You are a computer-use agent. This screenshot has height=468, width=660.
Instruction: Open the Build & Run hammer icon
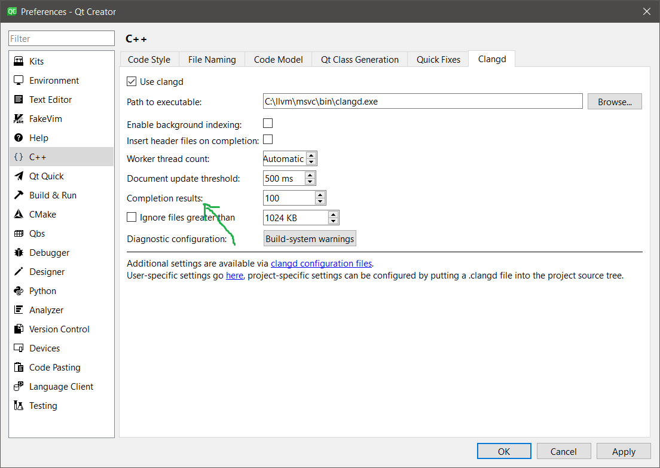coord(19,195)
